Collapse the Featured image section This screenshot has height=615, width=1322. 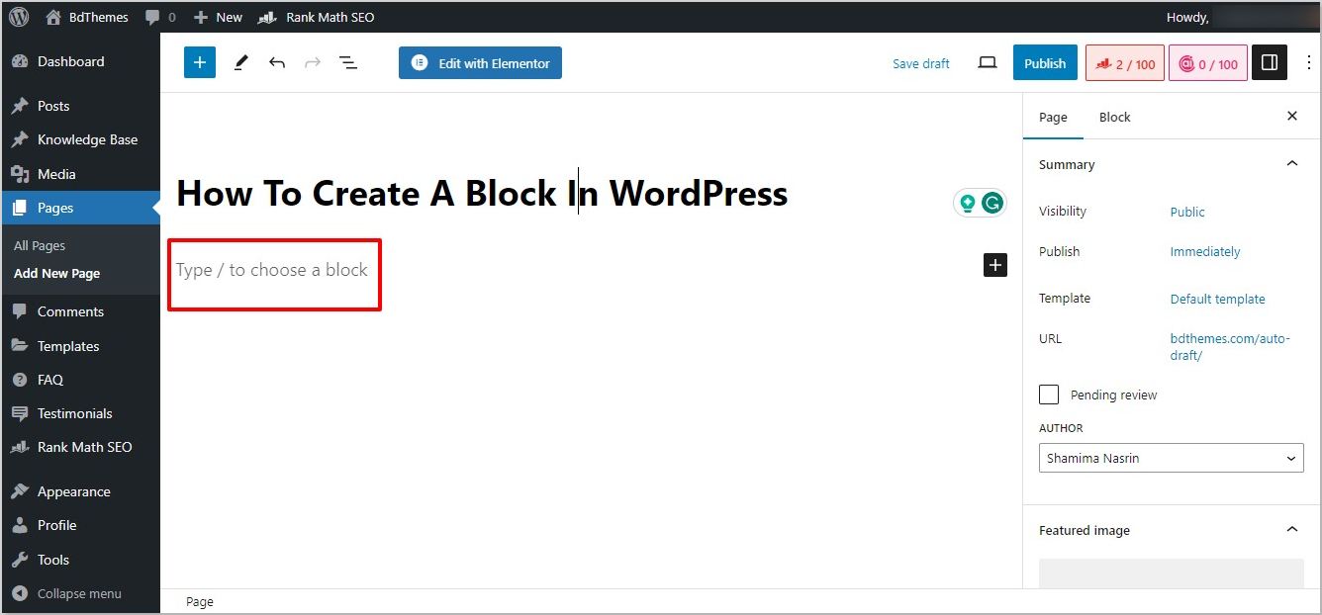point(1291,530)
